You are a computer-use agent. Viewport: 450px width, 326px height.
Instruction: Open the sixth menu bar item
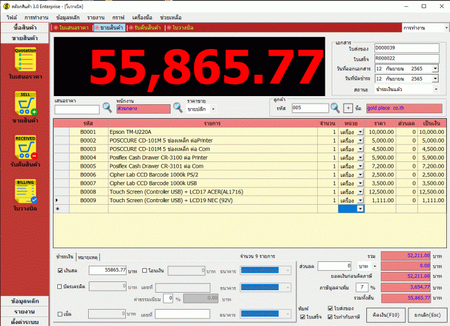tap(142, 18)
